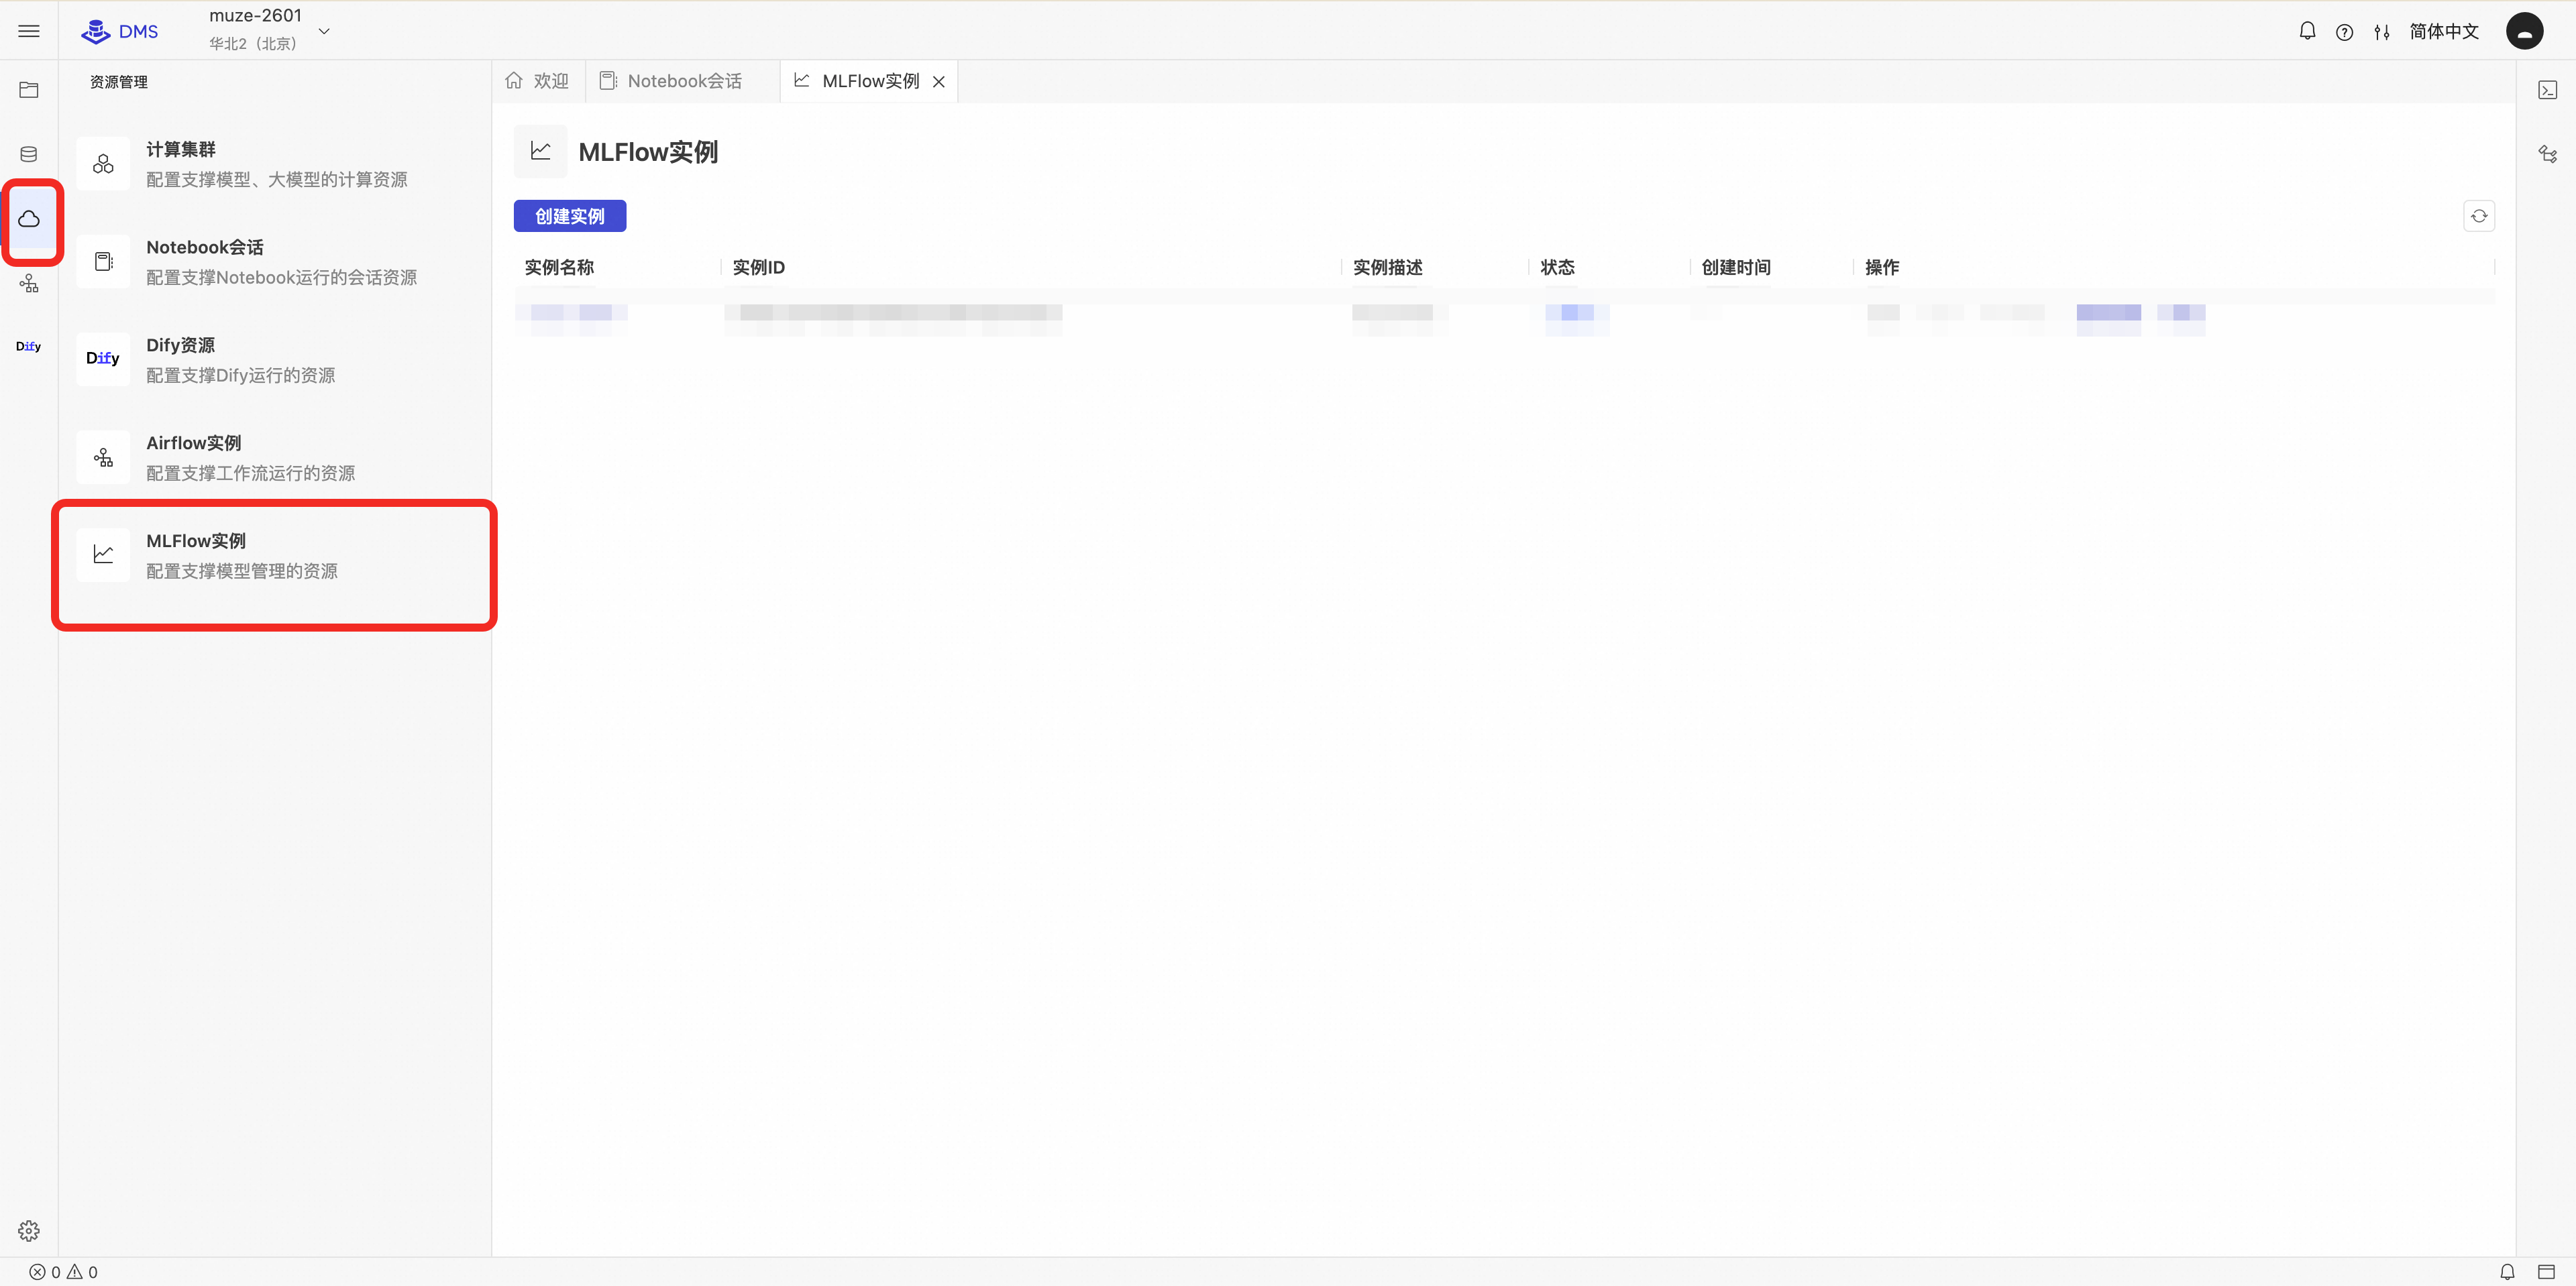Image resolution: width=2576 pixels, height=1286 pixels.
Task: Open the workflow icon in left sidebar
Action: (29, 284)
